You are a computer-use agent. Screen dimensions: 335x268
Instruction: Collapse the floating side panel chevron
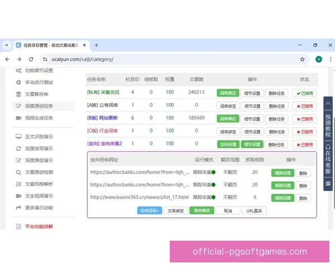(x=328, y=103)
